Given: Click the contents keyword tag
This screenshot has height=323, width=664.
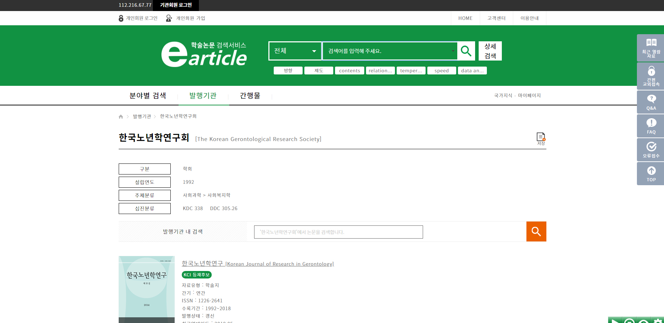Looking at the screenshot, I should tap(350, 71).
